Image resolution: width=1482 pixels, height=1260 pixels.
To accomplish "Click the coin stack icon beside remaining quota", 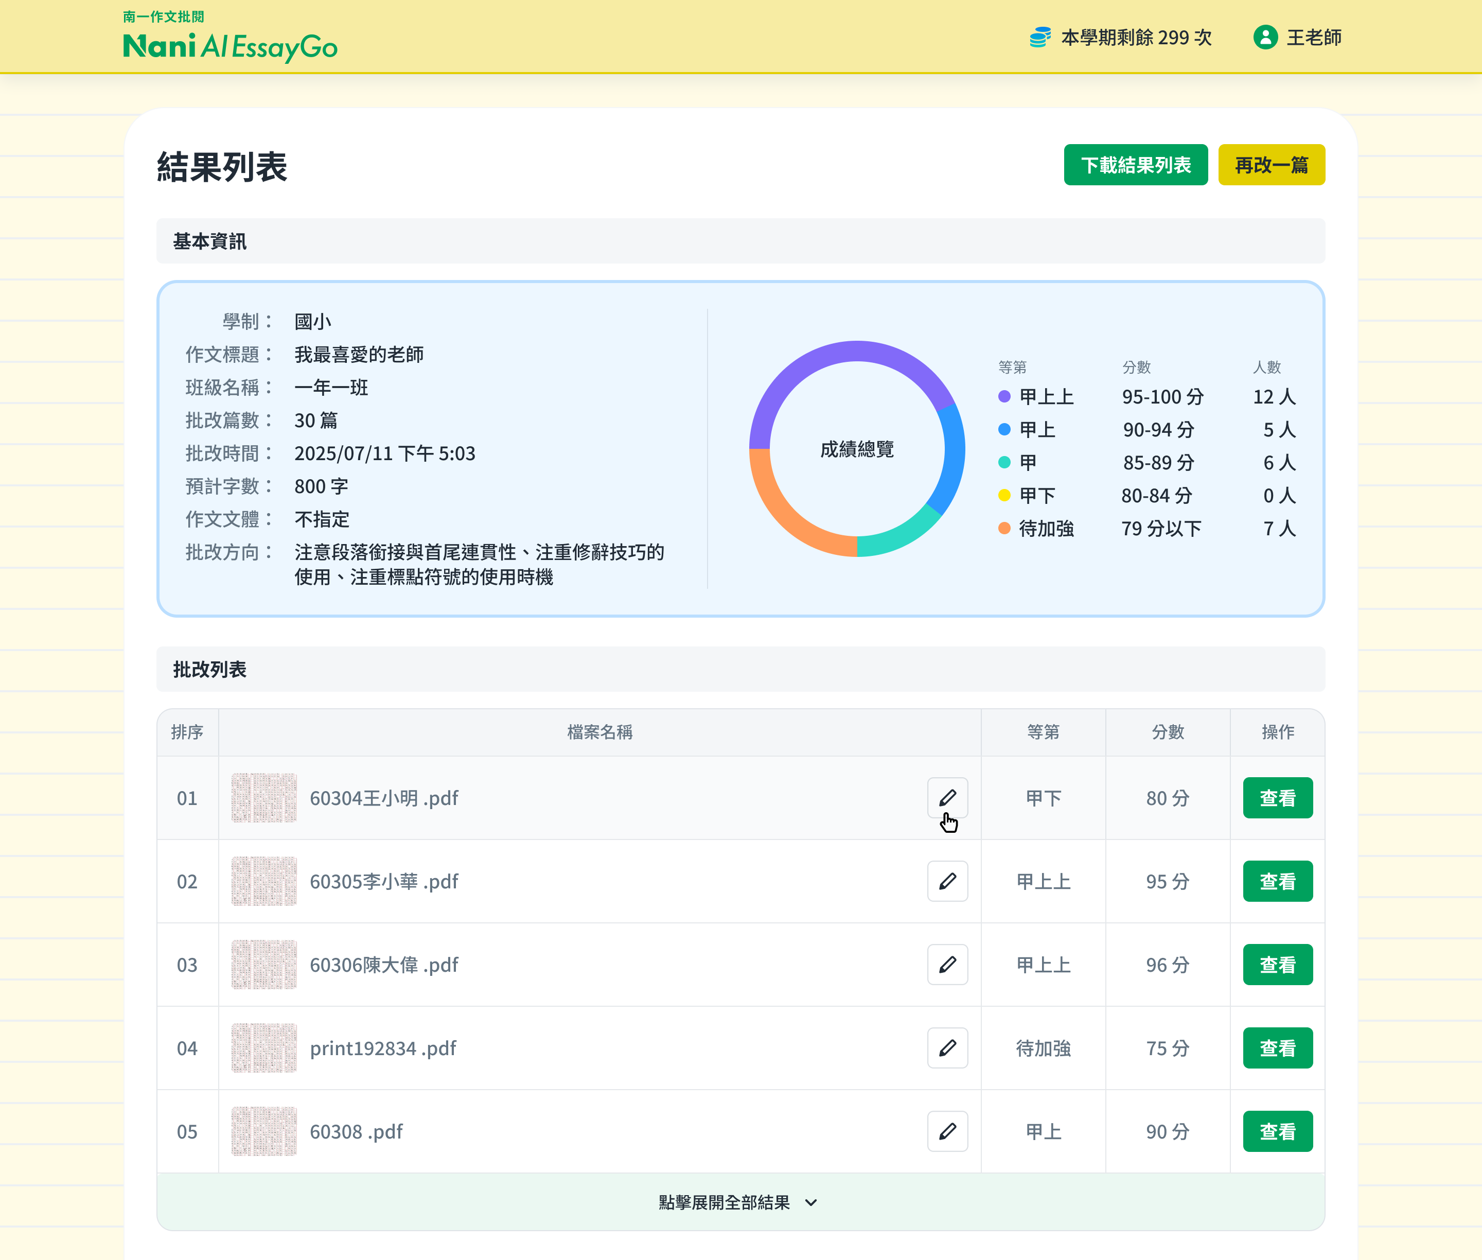I will point(1040,37).
